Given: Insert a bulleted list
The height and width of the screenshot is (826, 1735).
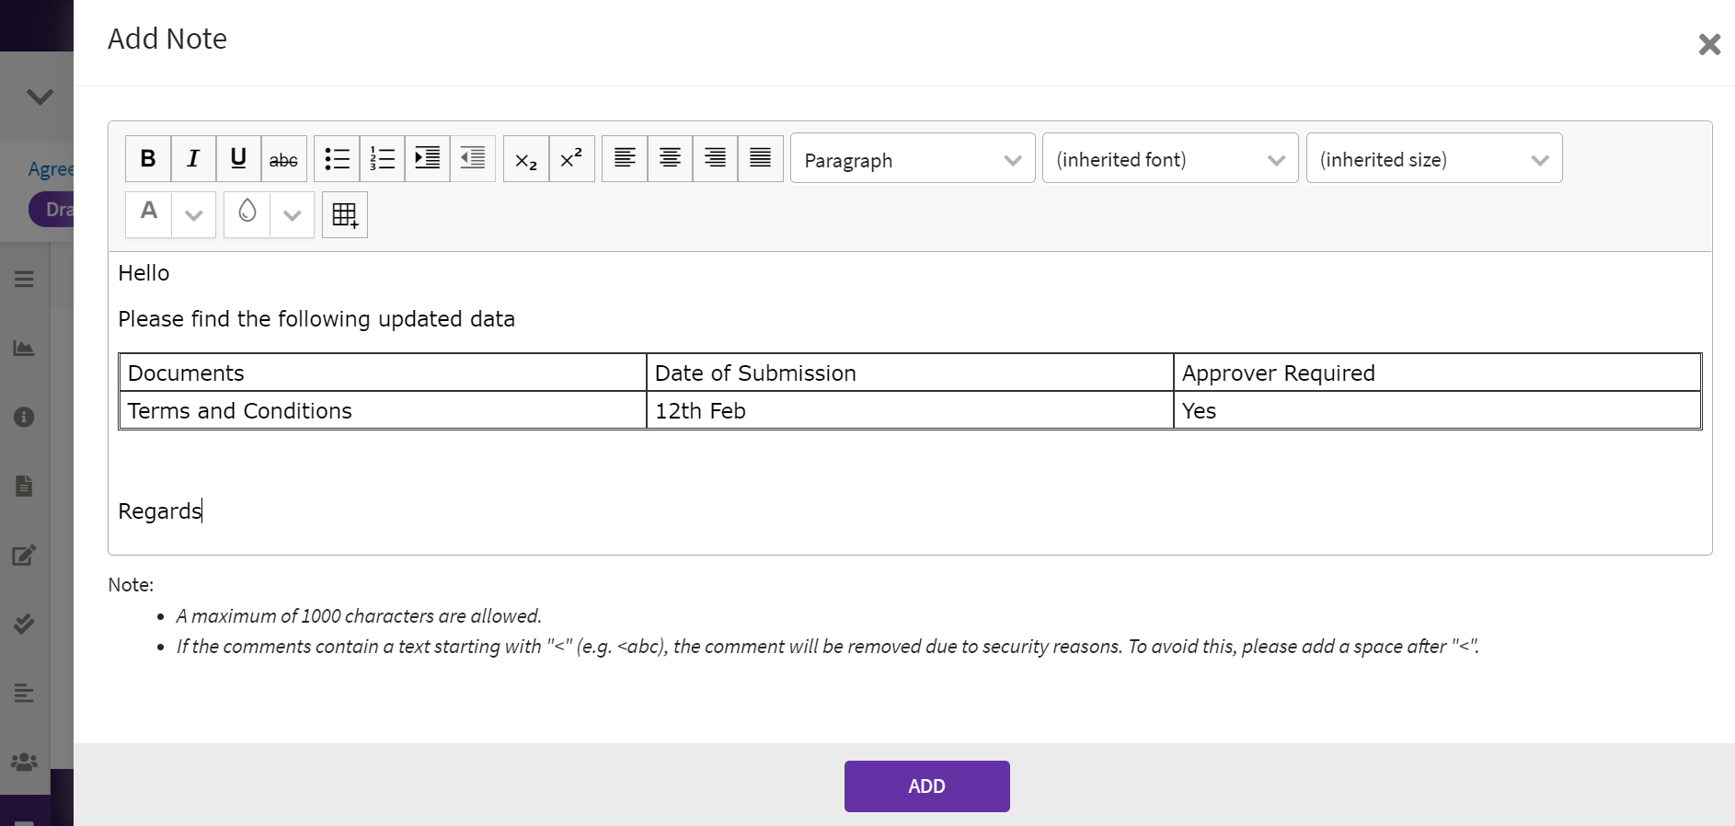Looking at the screenshot, I should coord(337,159).
